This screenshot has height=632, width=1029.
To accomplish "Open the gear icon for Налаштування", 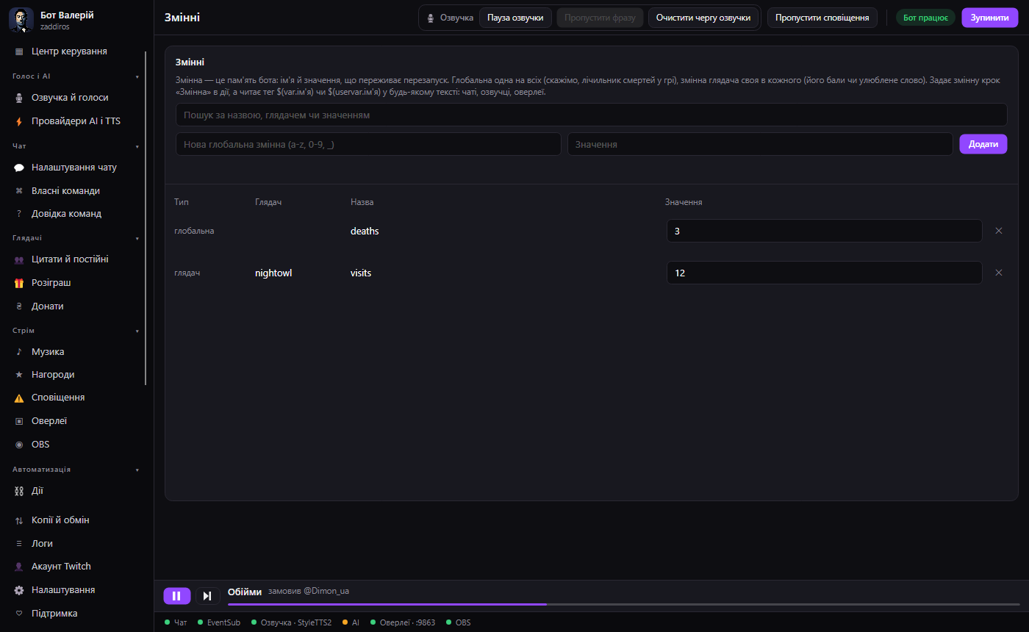I will coord(19,590).
